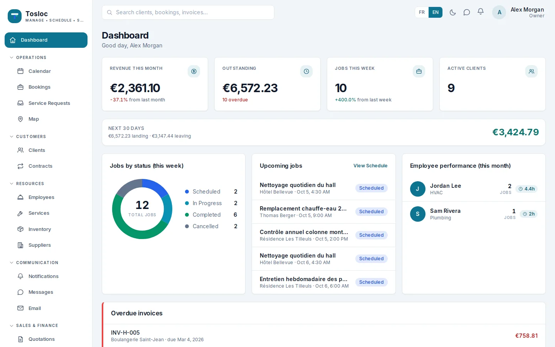
Task: Click the Sam Rivera avatar
Action: tap(418, 214)
